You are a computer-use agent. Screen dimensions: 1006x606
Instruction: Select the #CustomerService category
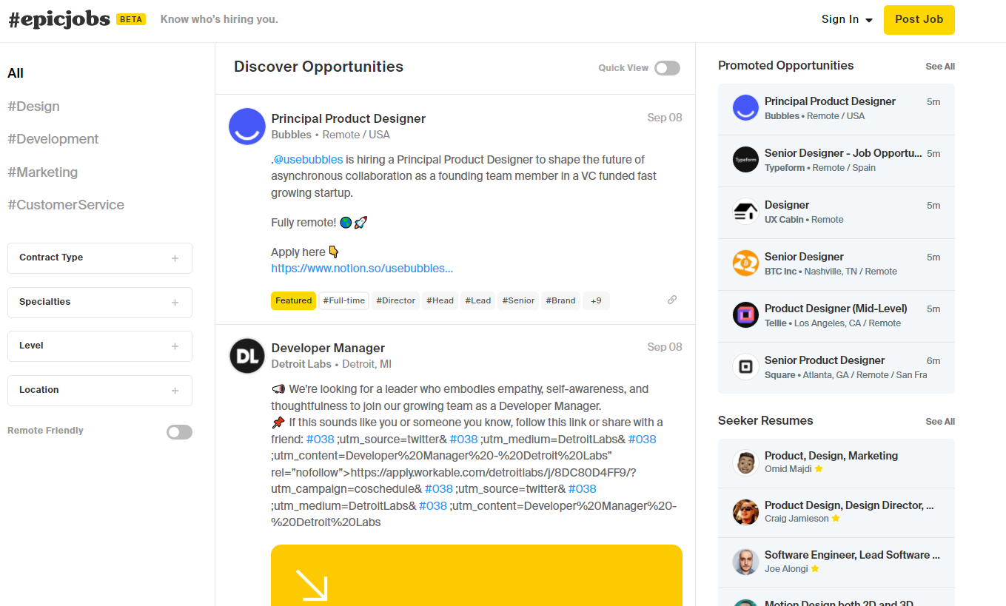coord(66,205)
